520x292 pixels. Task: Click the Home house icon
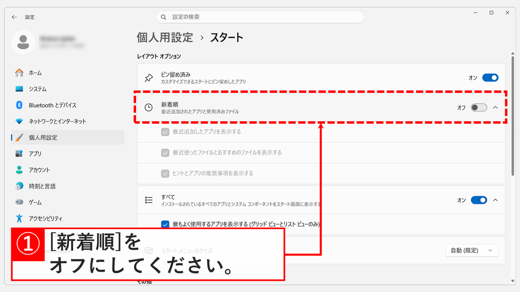pos(19,73)
